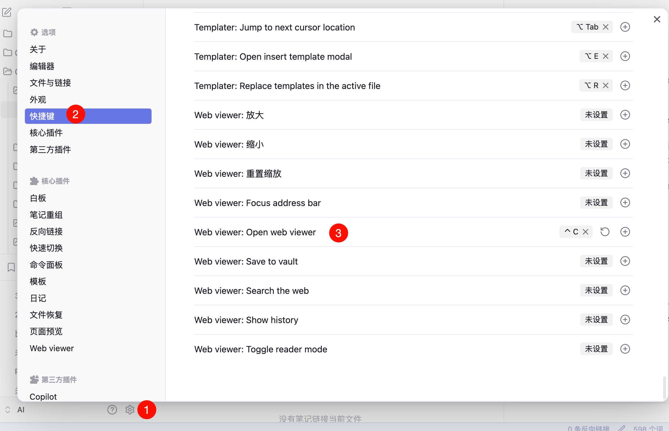Open the help question mark icon
Viewport: 669px width, 431px height.
[112, 410]
